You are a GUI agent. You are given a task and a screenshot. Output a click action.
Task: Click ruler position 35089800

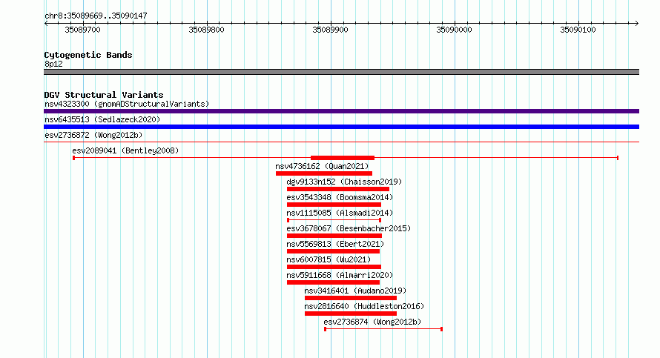[x=207, y=30]
